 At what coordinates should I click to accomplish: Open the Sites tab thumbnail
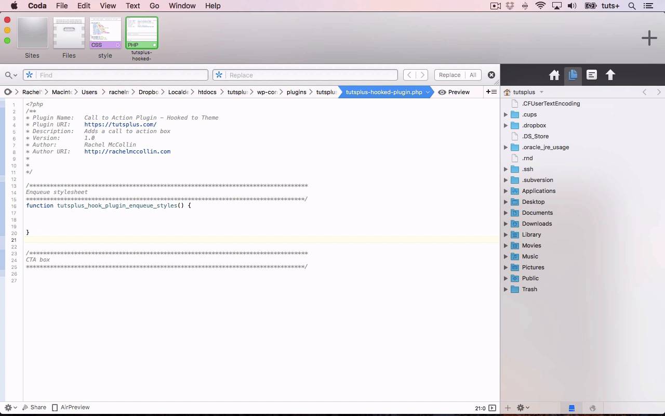[x=33, y=33]
